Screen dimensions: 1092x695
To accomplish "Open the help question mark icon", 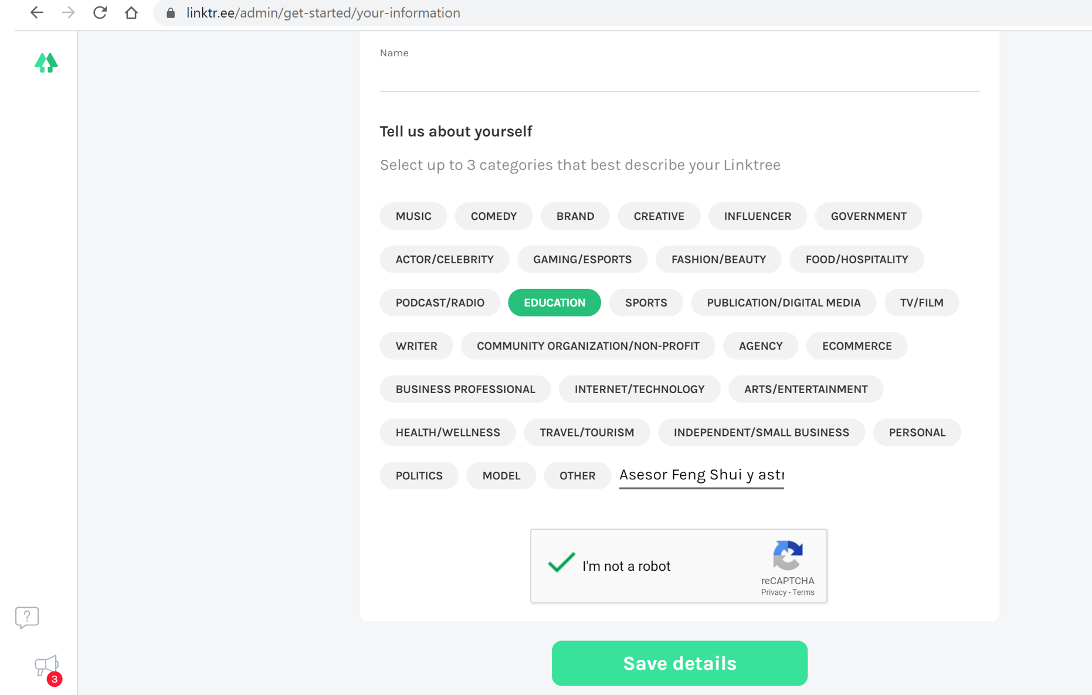I will click(x=27, y=617).
